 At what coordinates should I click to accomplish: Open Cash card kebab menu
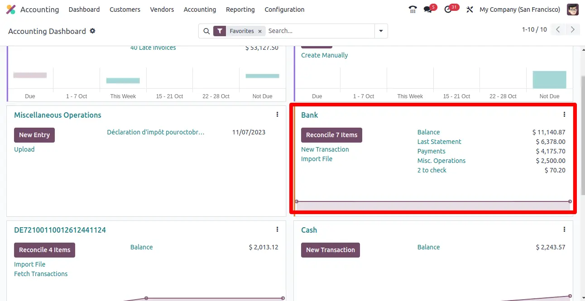[x=564, y=229]
